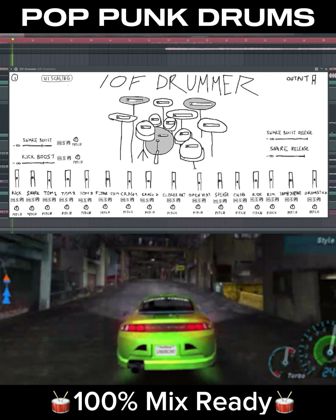Open plugin options menu arrow beside gear
The image size is (336, 420).
12,69
